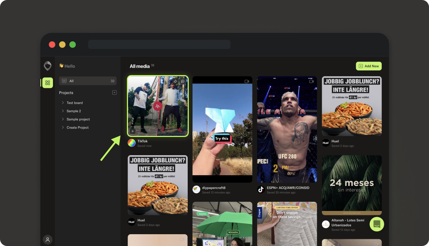The image size is (429, 246).
Task: Click the plus icon beside Projects
Action: point(114,93)
